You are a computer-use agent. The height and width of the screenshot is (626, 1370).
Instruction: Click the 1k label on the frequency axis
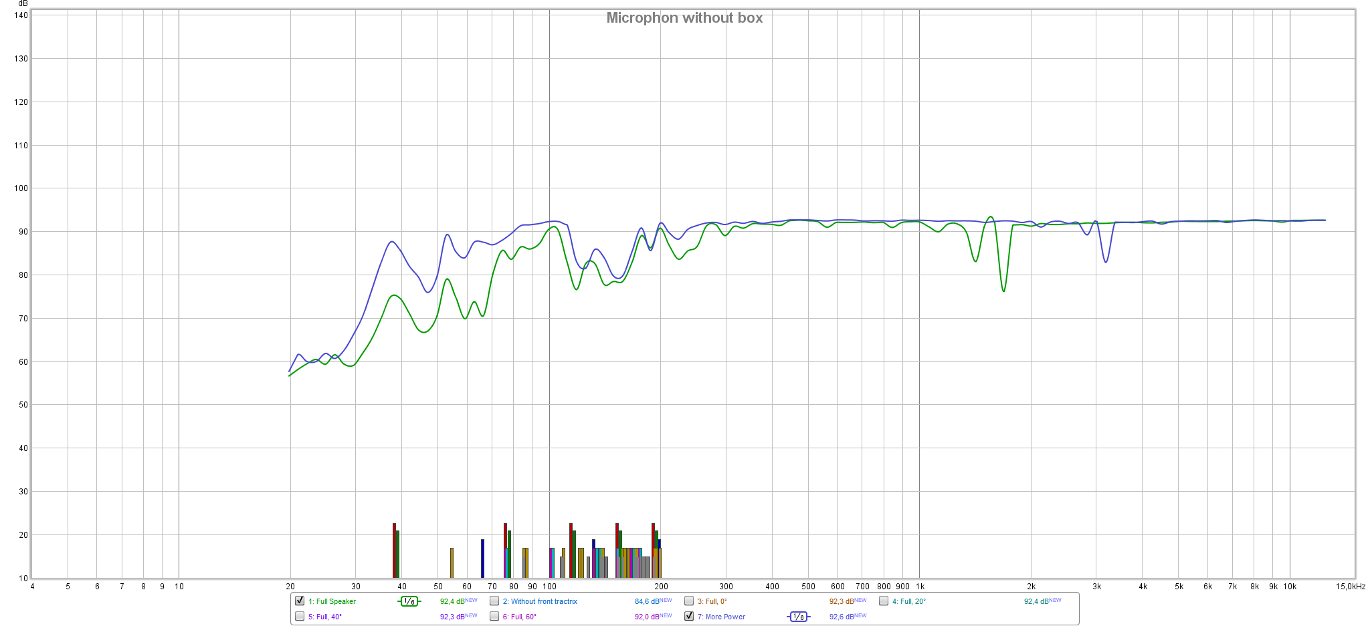(920, 587)
